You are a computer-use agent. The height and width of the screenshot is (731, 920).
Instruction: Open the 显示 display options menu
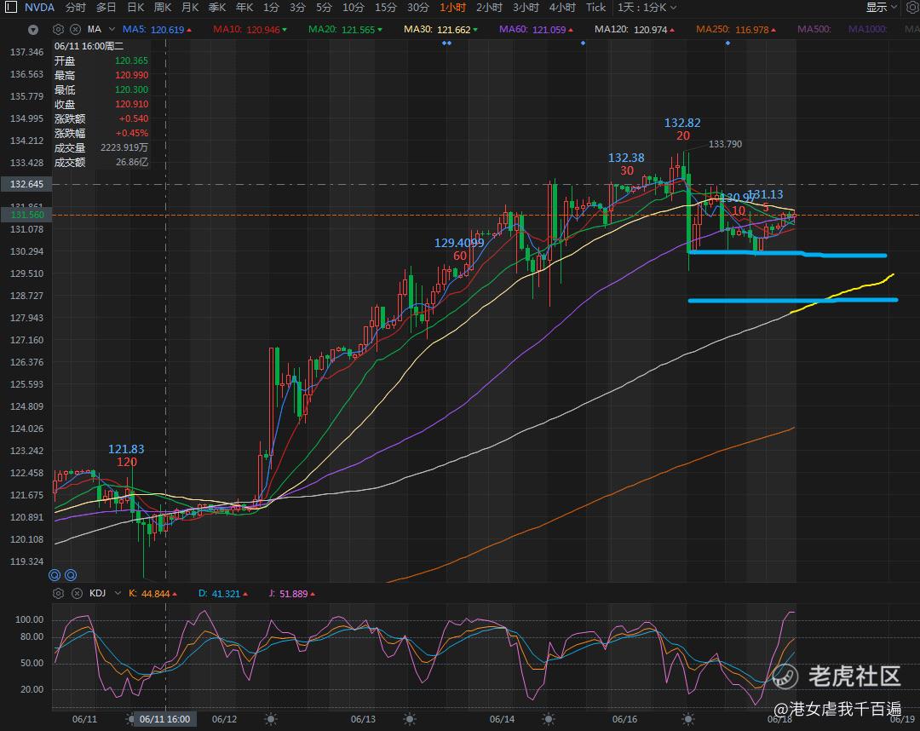(882, 8)
